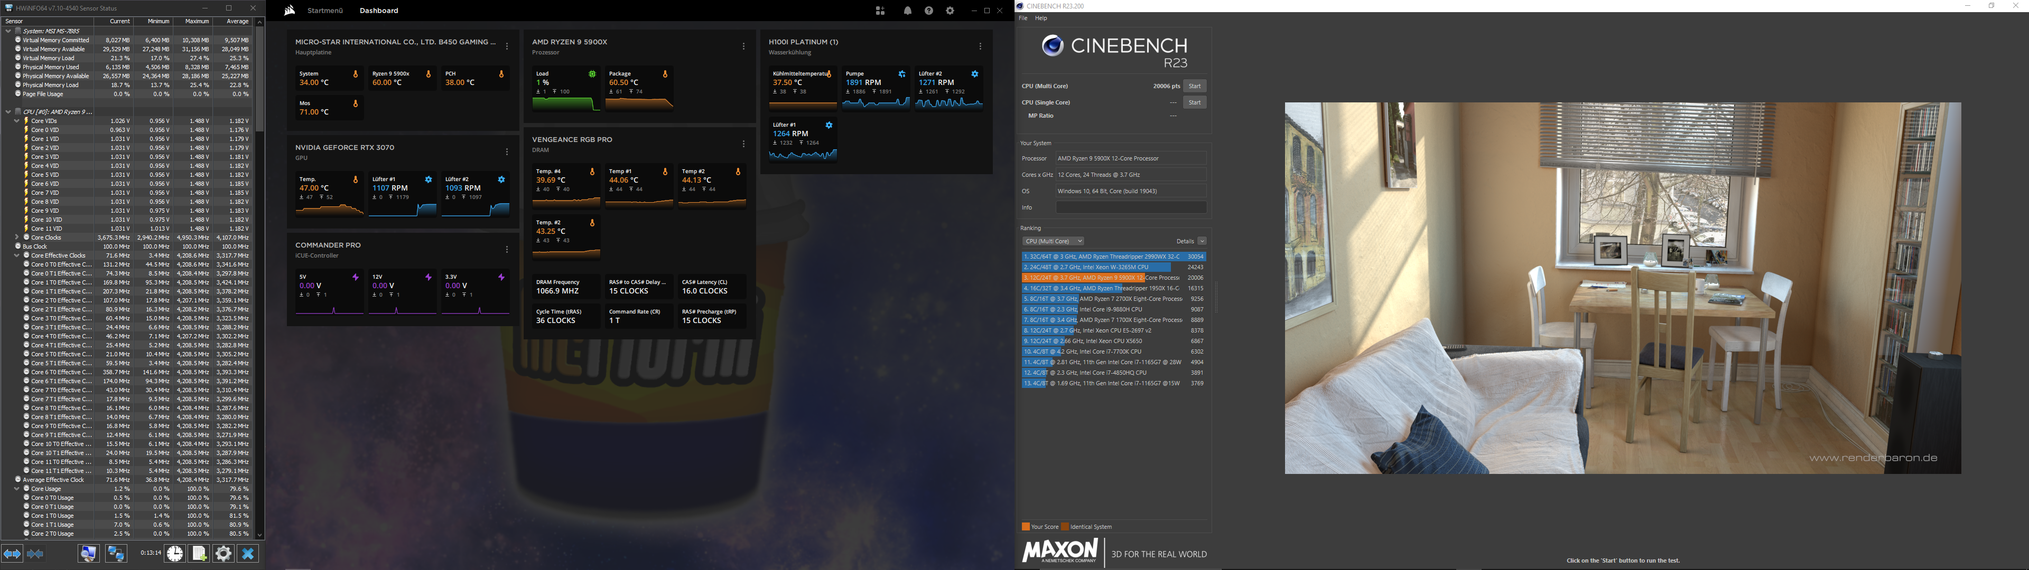Open the iCUE notifications bell
The height and width of the screenshot is (570, 2029).
(907, 11)
